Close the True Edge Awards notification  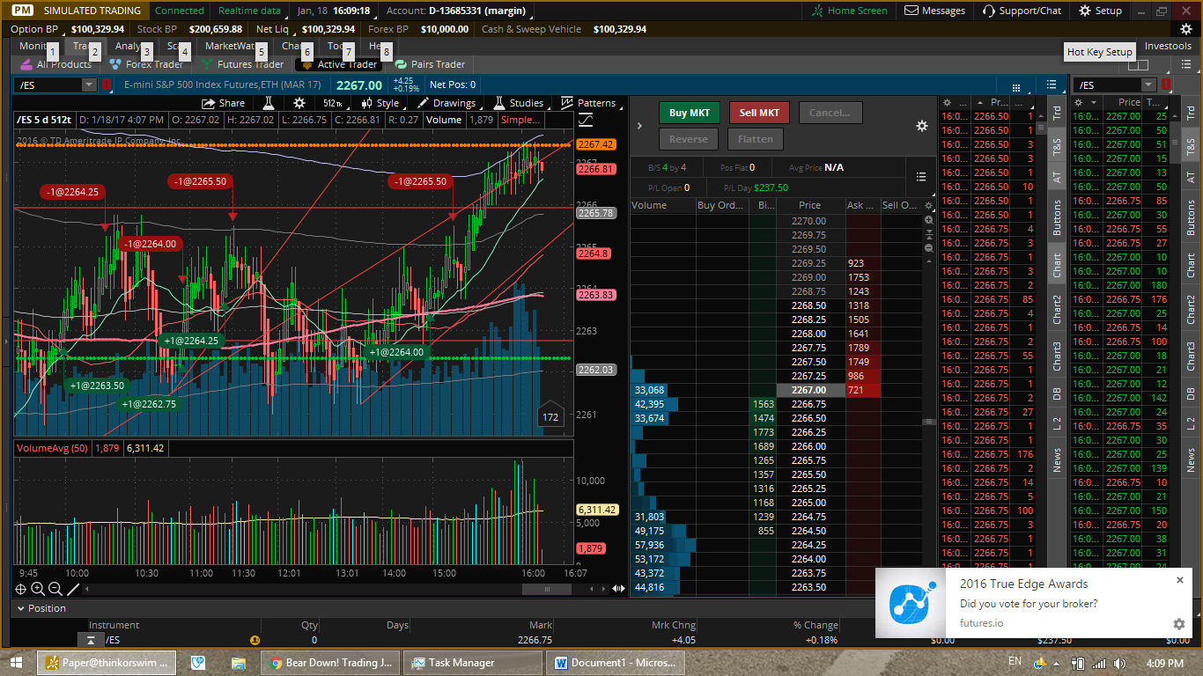click(1180, 581)
